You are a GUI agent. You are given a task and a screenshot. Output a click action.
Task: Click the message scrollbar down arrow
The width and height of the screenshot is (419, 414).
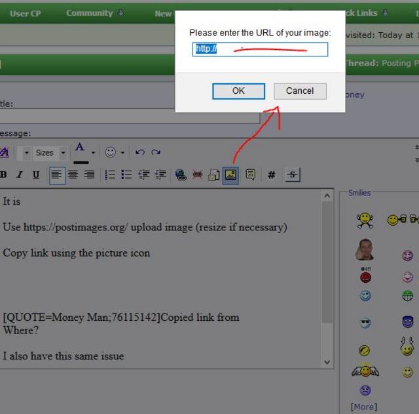tap(327, 362)
